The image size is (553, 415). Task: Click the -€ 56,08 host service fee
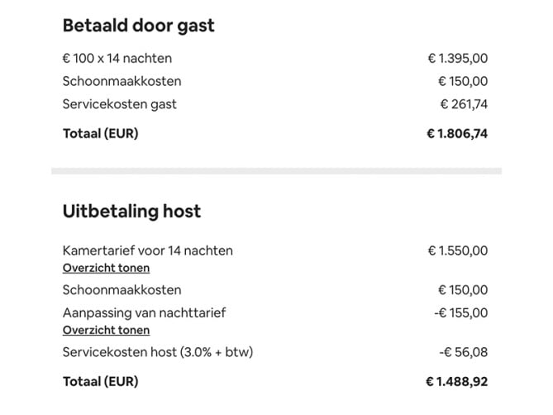tap(464, 352)
